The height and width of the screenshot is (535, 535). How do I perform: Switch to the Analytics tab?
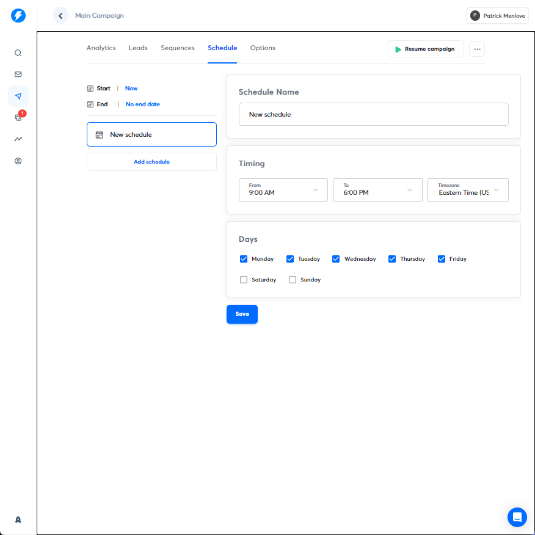[x=101, y=48]
